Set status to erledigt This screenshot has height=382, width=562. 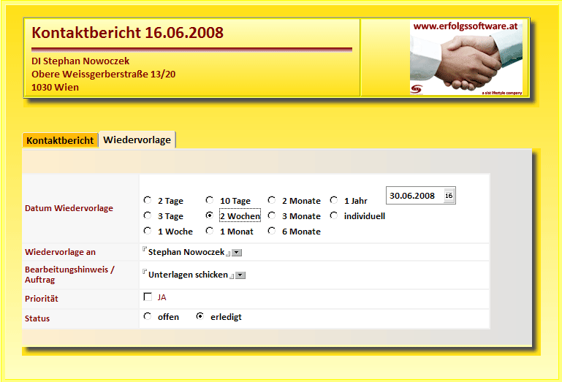[200, 317]
